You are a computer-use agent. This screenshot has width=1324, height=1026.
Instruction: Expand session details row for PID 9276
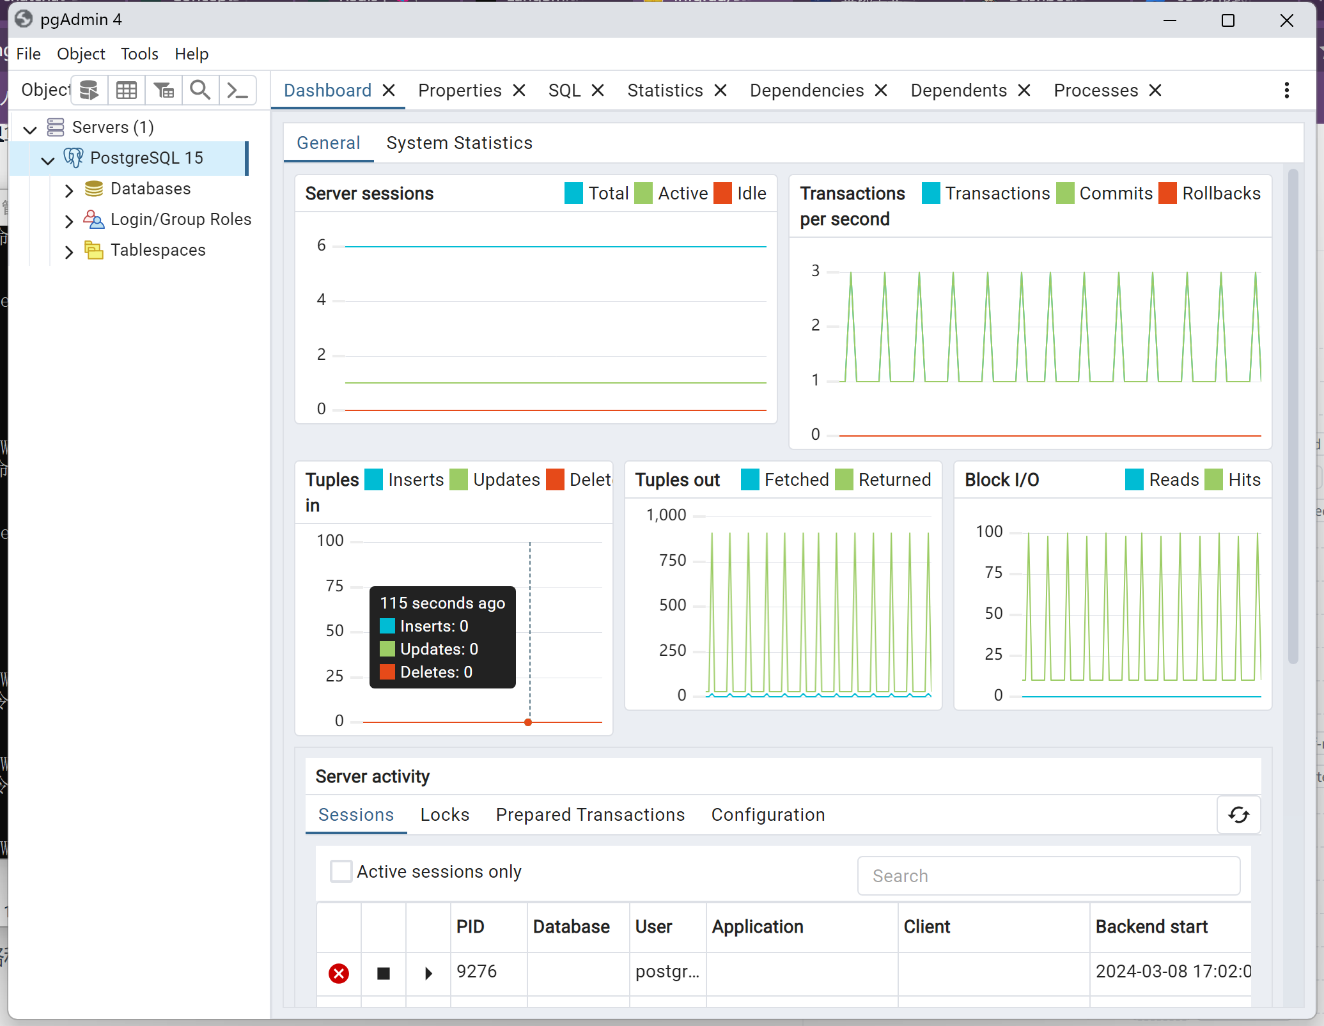pos(428,973)
